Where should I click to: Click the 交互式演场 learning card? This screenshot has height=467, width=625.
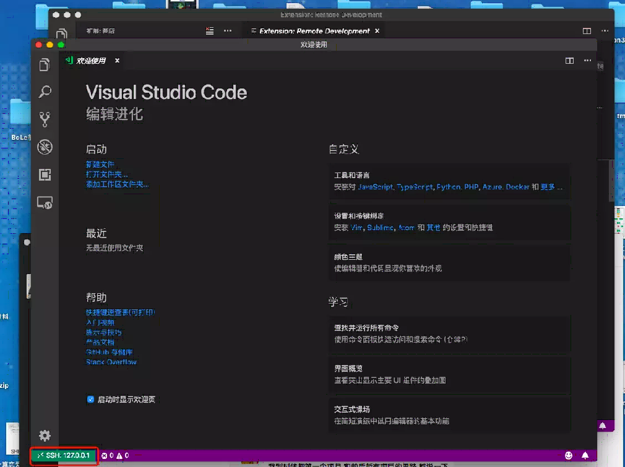tap(449, 415)
